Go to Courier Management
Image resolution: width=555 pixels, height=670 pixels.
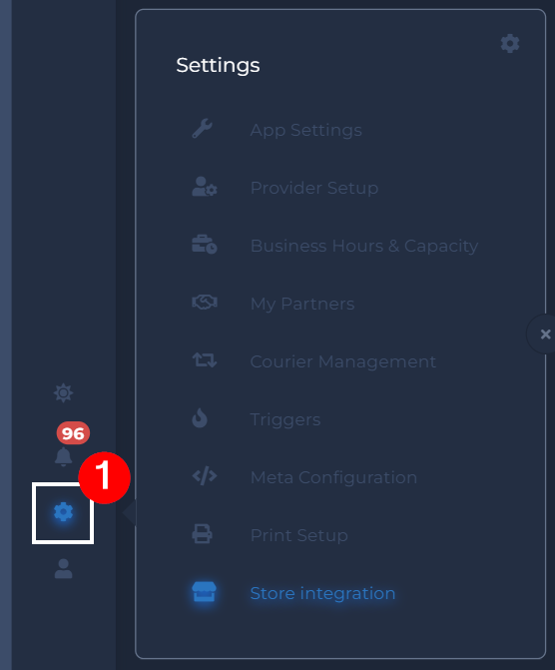343,361
